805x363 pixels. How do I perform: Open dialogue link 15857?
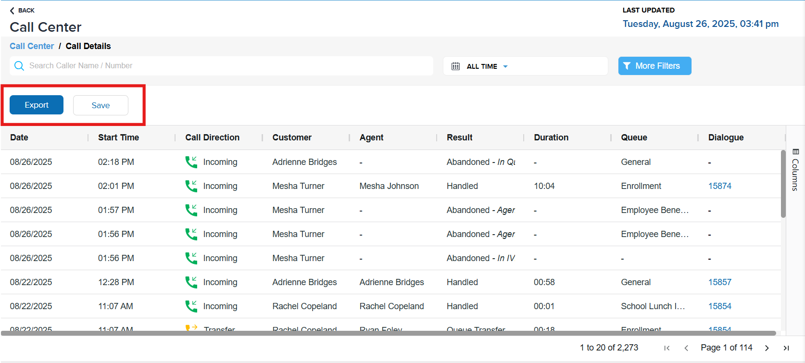point(719,282)
